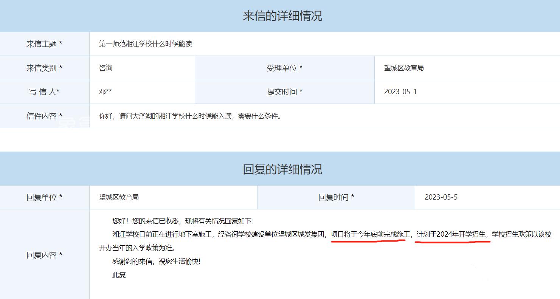Click the label 回复单位 *

(44, 197)
